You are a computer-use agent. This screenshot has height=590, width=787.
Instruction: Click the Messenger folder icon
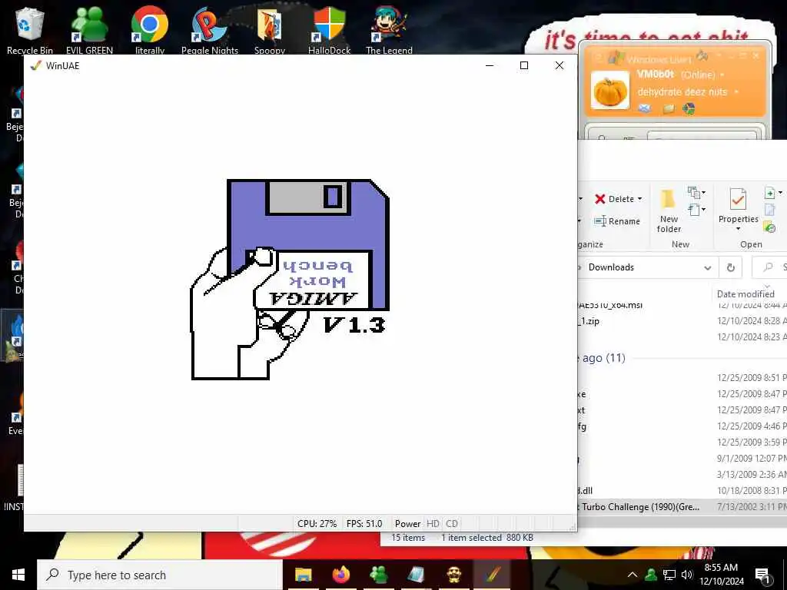(x=668, y=108)
